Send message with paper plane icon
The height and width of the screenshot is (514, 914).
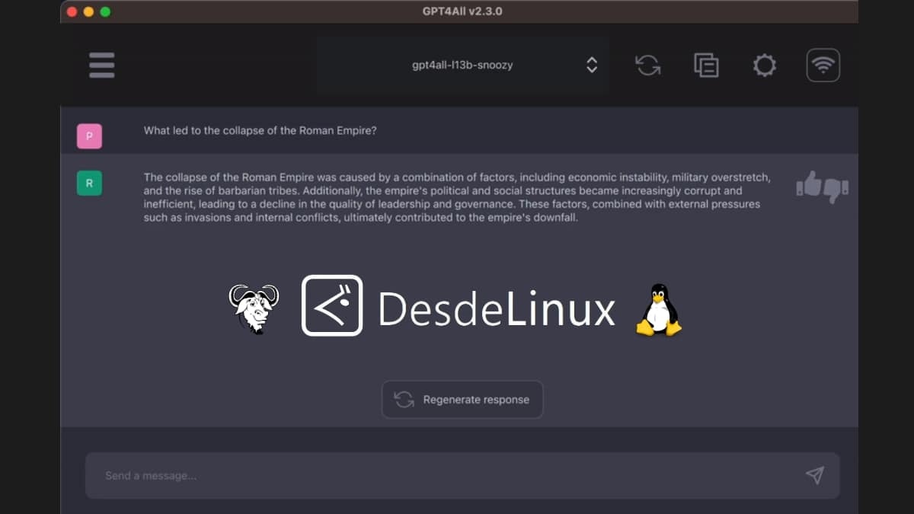[x=814, y=475]
